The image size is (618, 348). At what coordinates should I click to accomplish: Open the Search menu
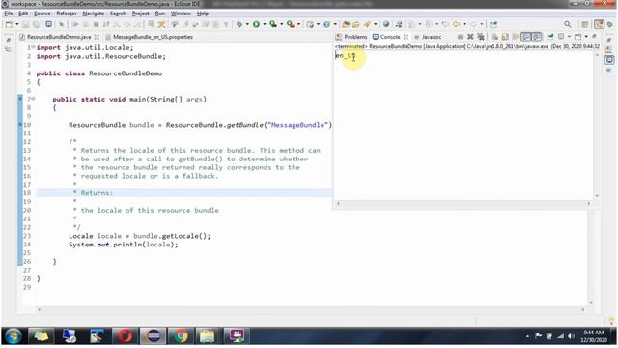pyautogui.click(x=118, y=14)
